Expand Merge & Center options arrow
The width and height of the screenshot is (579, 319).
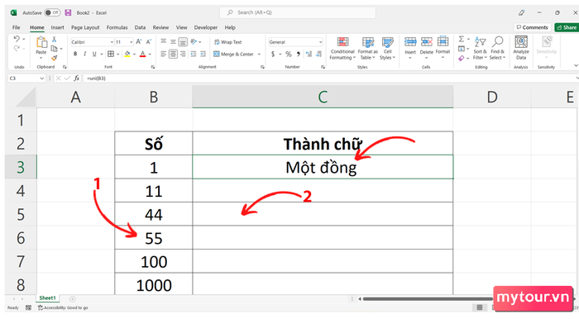[x=259, y=55]
